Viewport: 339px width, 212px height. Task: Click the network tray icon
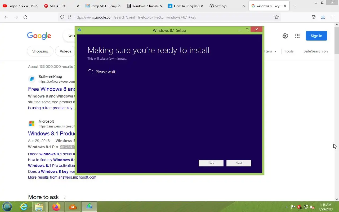coord(306,207)
